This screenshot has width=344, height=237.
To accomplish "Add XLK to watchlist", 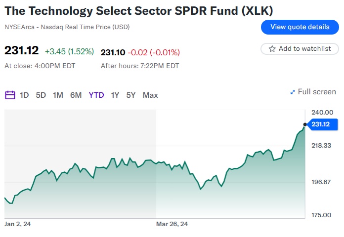I will [300, 49].
